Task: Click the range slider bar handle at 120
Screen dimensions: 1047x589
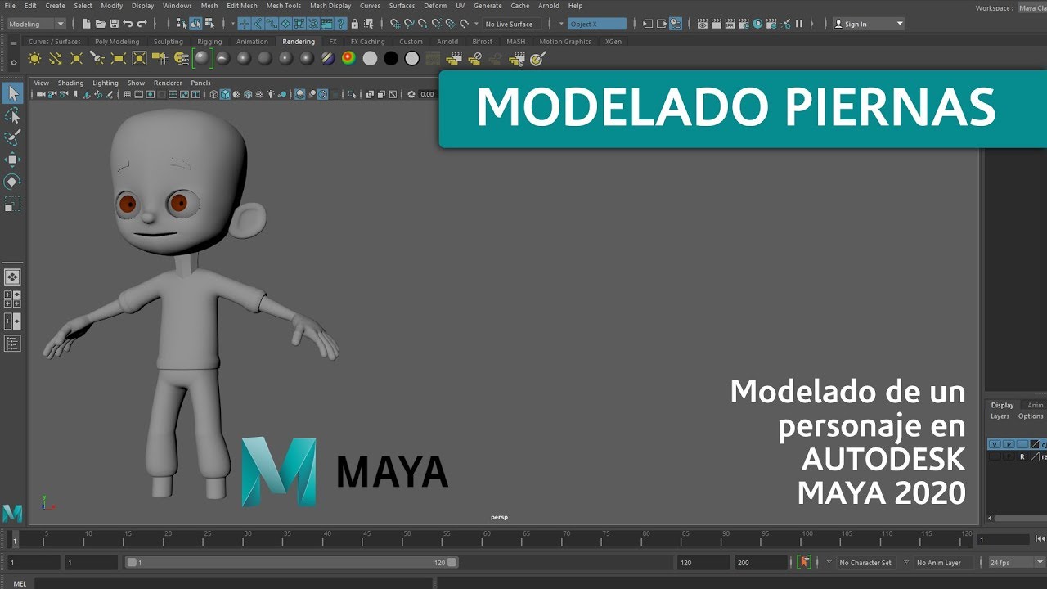Action: click(452, 563)
